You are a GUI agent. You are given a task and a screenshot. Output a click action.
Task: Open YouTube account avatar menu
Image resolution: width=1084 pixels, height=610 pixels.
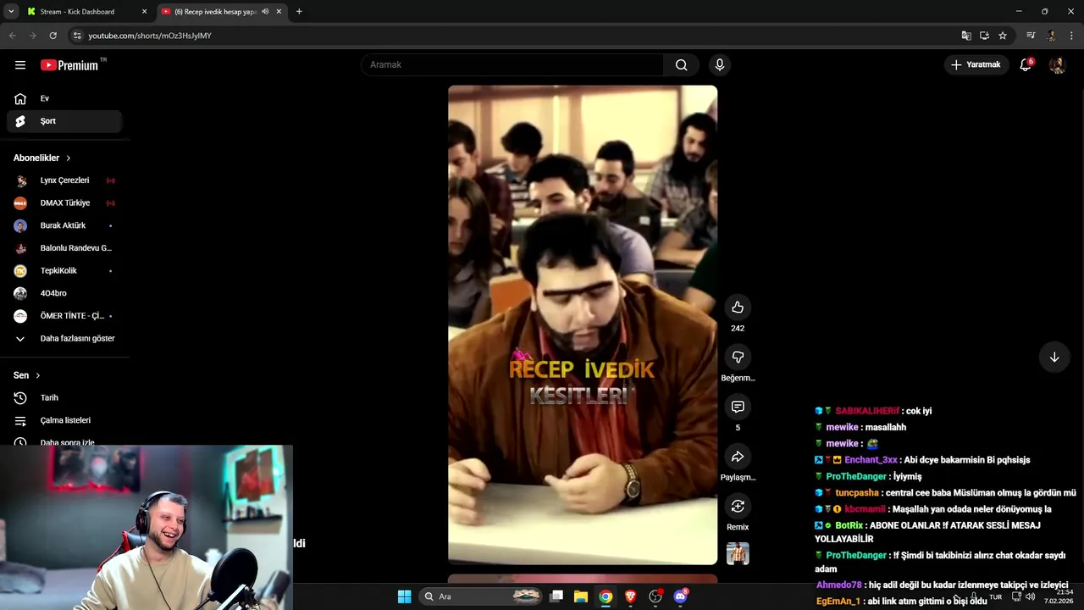click(1057, 65)
